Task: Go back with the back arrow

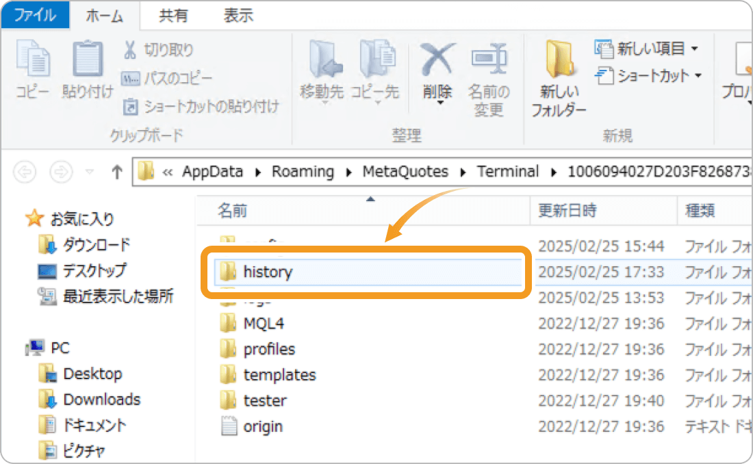Action: pyautogui.click(x=25, y=172)
